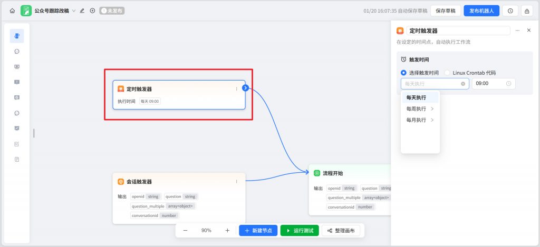This screenshot has height=247, width=540.
Task: Click the lock button in top-right corner
Action: (527, 11)
